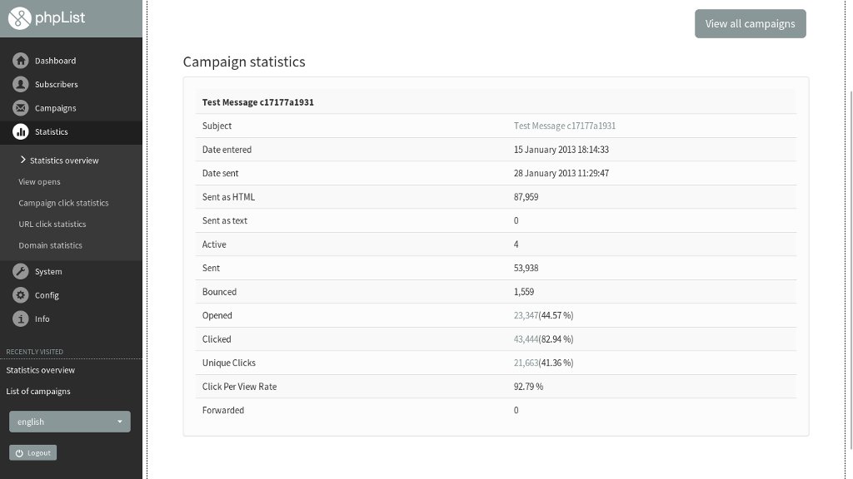
Task: Click the Forwarded row label
Action: (x=223, y=410)
